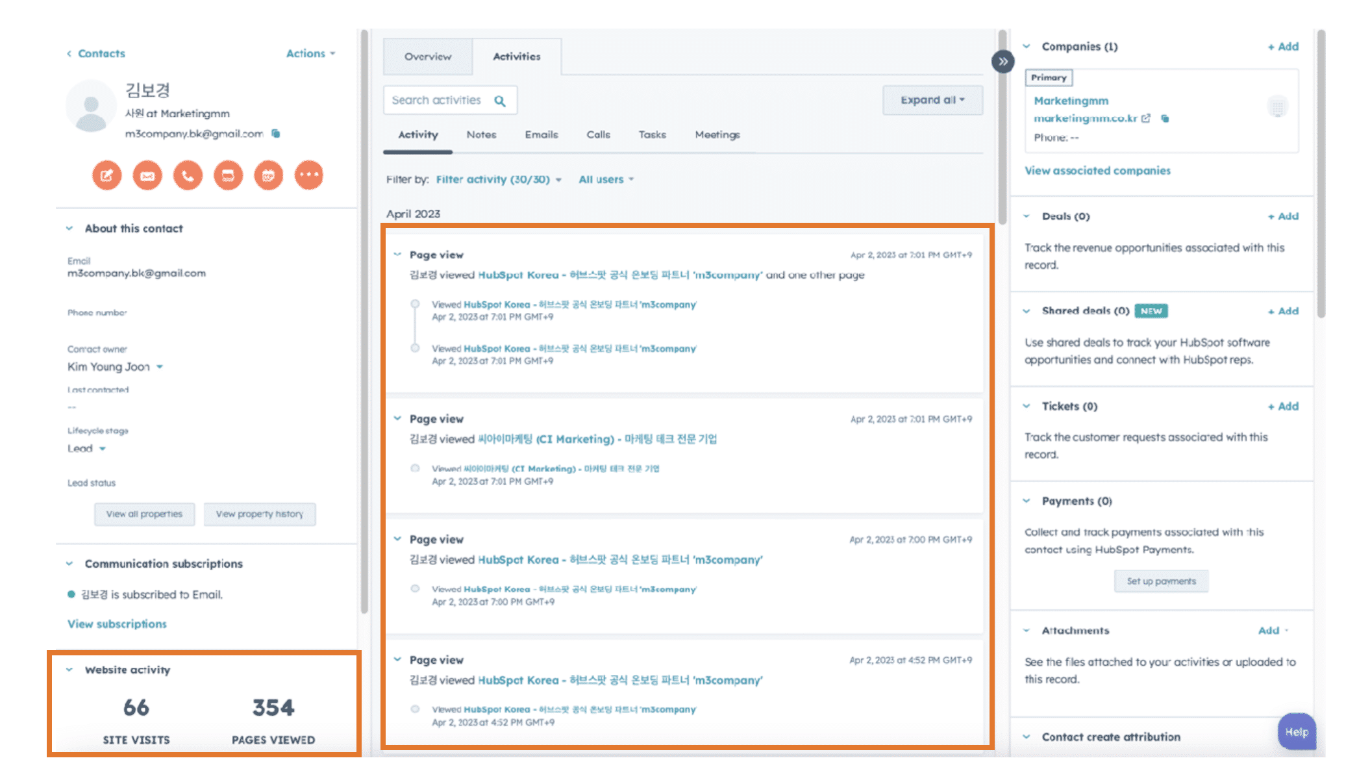Add a company via + Add
Image resolution: width=1370 pixels, height=782 pixels.
(1283, 46)
